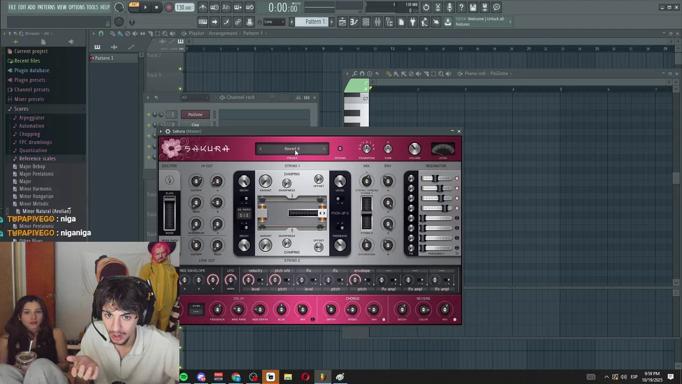682x384 pixels.
Task: Open the EDIT menu
Action: [x=22, y=7]
